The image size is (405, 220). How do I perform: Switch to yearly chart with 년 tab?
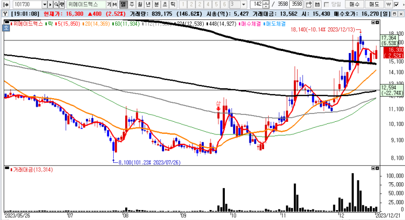pyautogui.click(x=148, y=4)
